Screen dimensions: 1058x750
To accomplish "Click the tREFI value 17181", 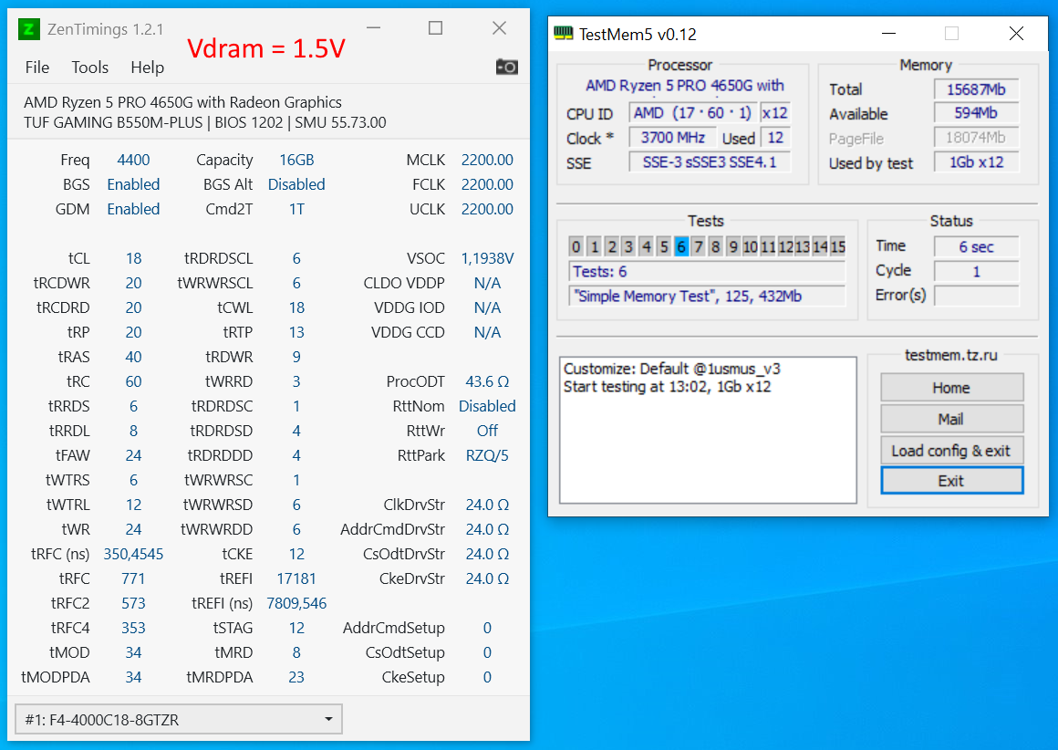I will click(x=297, y=578).
